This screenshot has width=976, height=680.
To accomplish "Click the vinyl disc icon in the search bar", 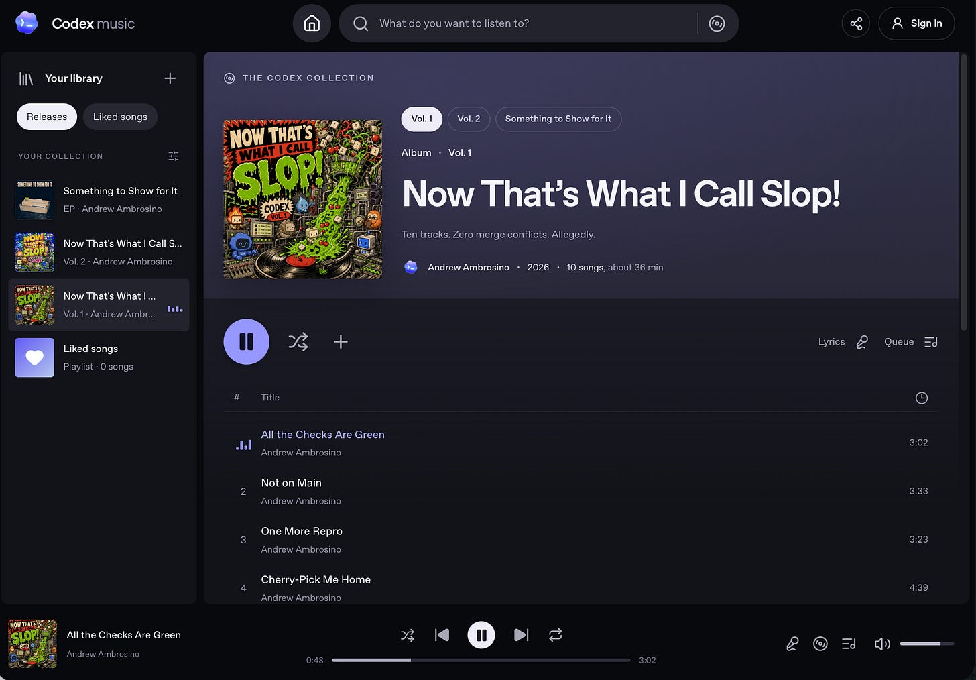I will [x=717, y=23].
